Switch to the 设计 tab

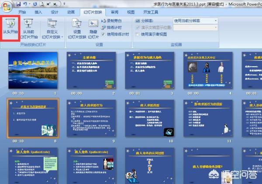[x=55, y=12]
